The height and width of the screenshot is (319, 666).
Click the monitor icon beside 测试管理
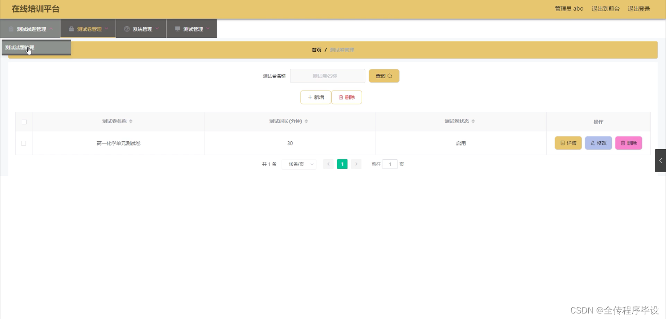point(178,28)
